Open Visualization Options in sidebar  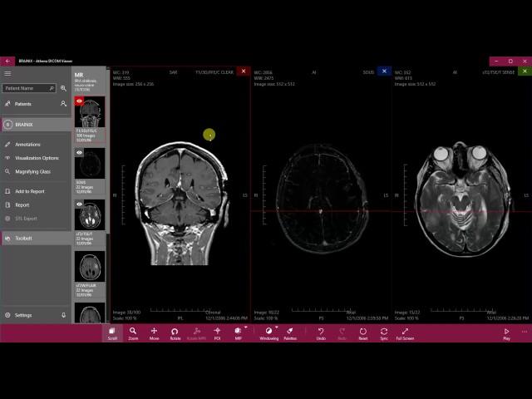point(37,158)
